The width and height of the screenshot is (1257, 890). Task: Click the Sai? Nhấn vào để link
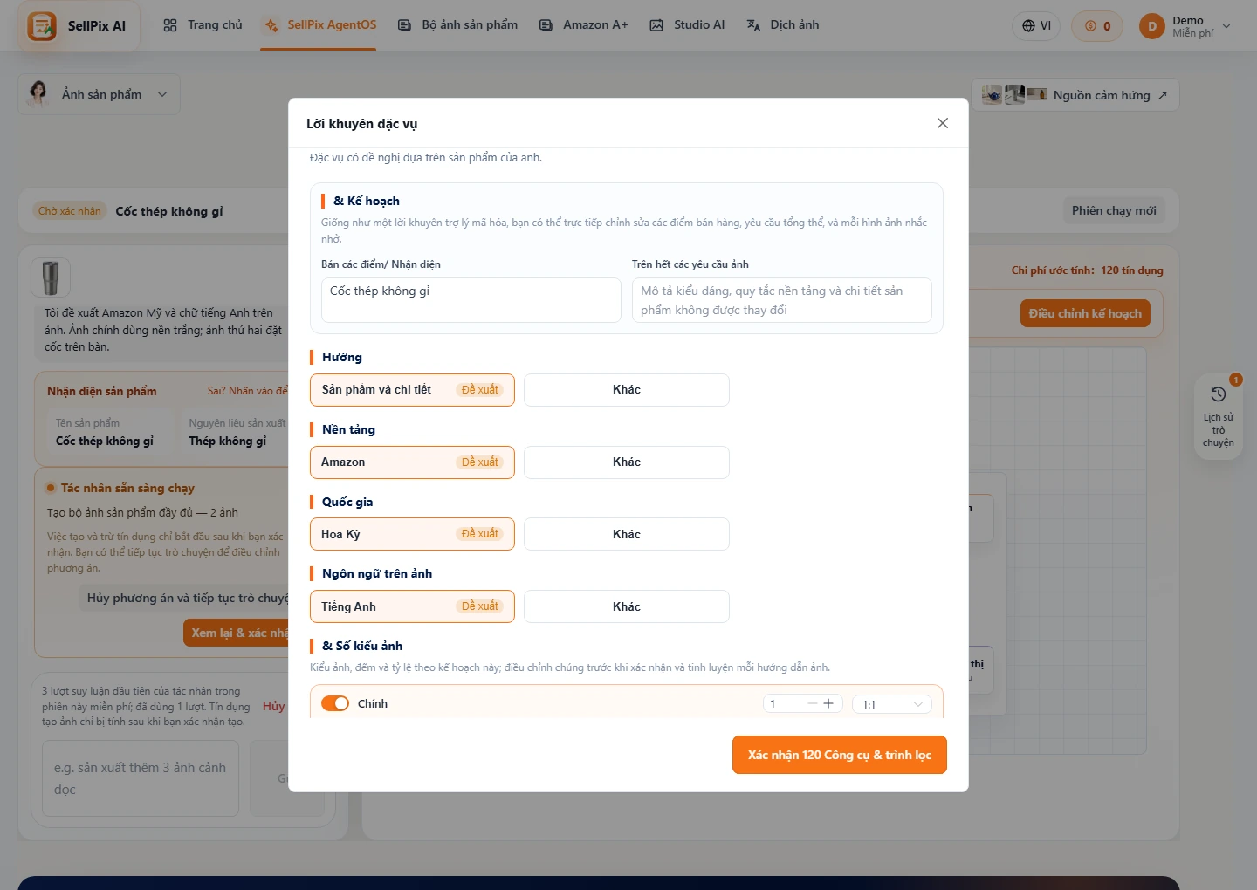(x=247, y=391)
